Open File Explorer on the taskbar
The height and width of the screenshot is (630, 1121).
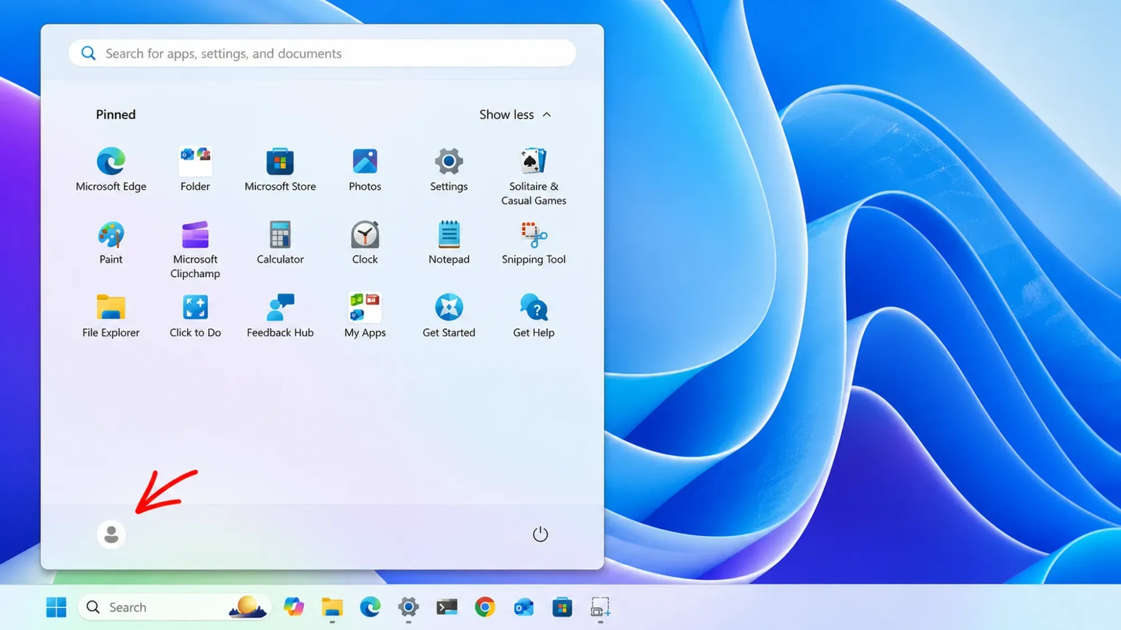pyautogui.click(x=332, y=607)
